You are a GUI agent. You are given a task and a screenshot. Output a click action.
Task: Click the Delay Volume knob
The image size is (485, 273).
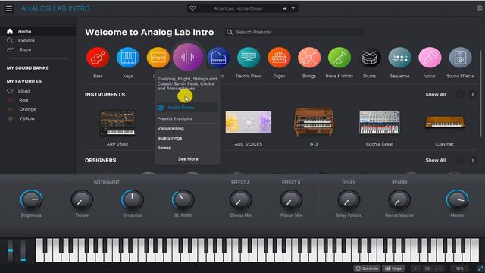[x=349, y=199]
